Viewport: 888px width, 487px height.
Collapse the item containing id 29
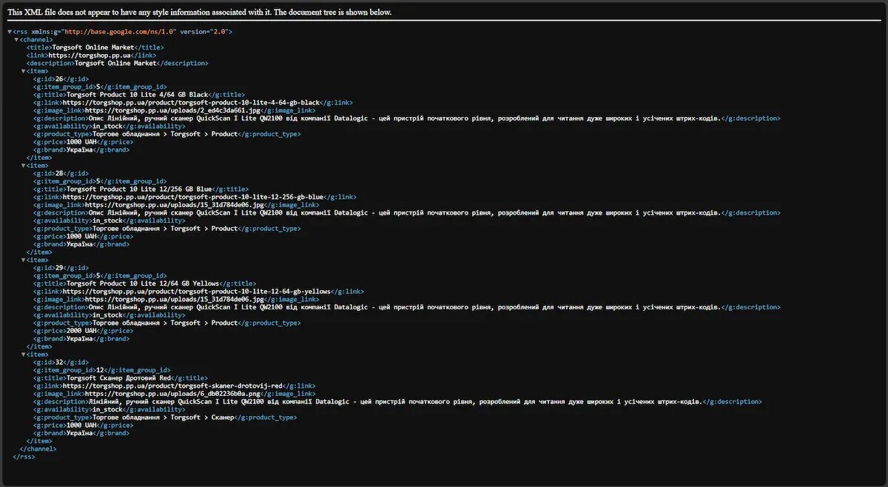tap(23, 260)
